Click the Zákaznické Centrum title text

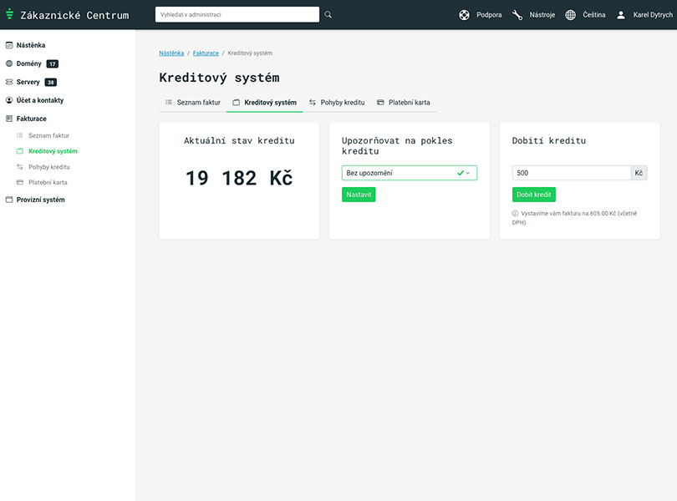[x=74, y=15]
